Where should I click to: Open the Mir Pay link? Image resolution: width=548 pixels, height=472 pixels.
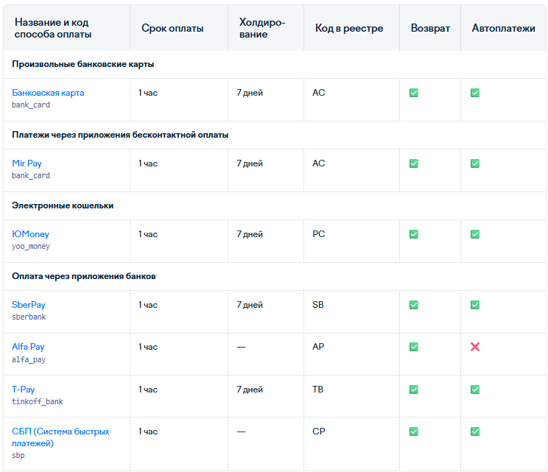point(27,163)
